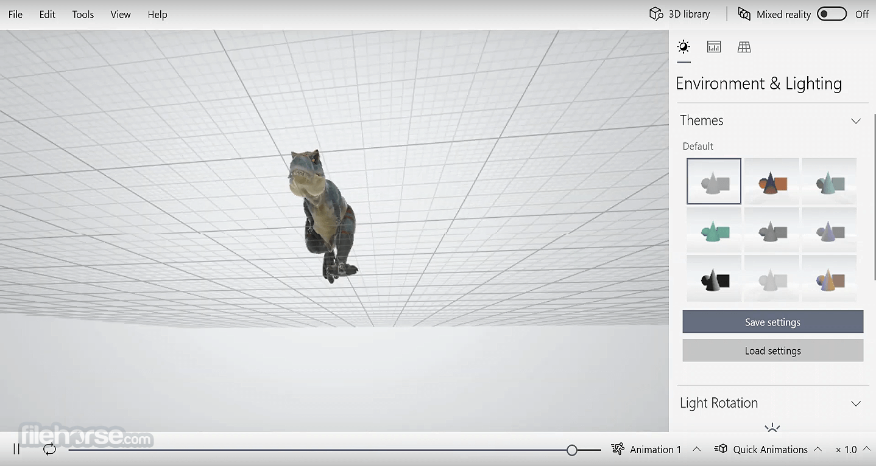This screenshot has height=466, width=876.
Task: Click the animation timeline slider handle
Action: point(571,450)
